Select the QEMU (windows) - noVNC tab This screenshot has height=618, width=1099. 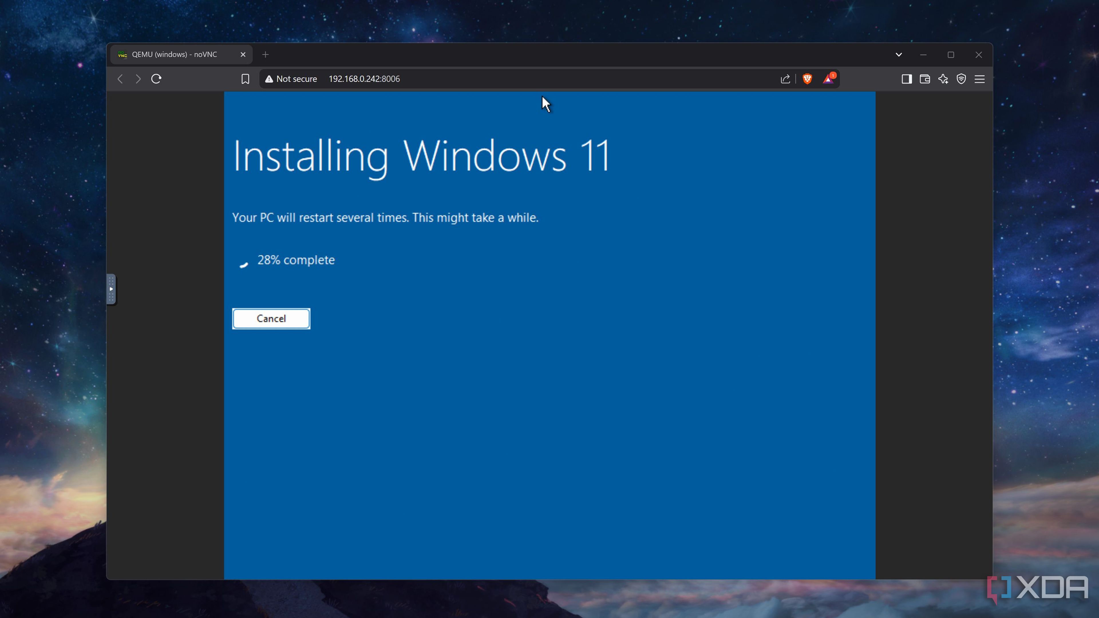pyautogui.click(x=181, y=55)
